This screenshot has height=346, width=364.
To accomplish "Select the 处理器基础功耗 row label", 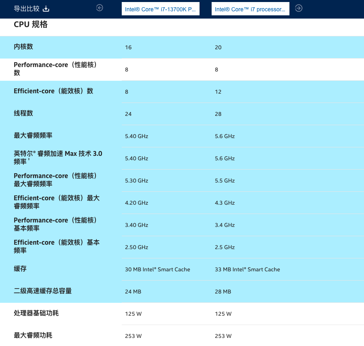I will (x=36, y=313).
